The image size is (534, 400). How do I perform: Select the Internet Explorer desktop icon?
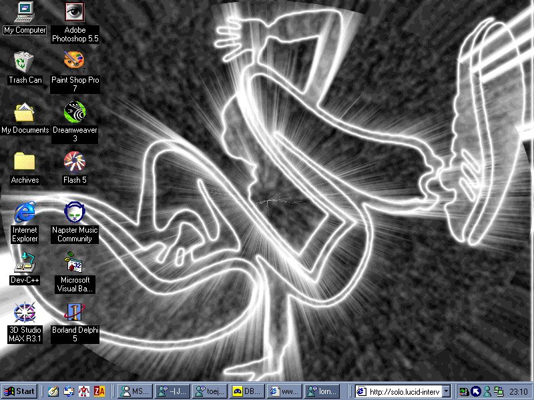(25, 213)
